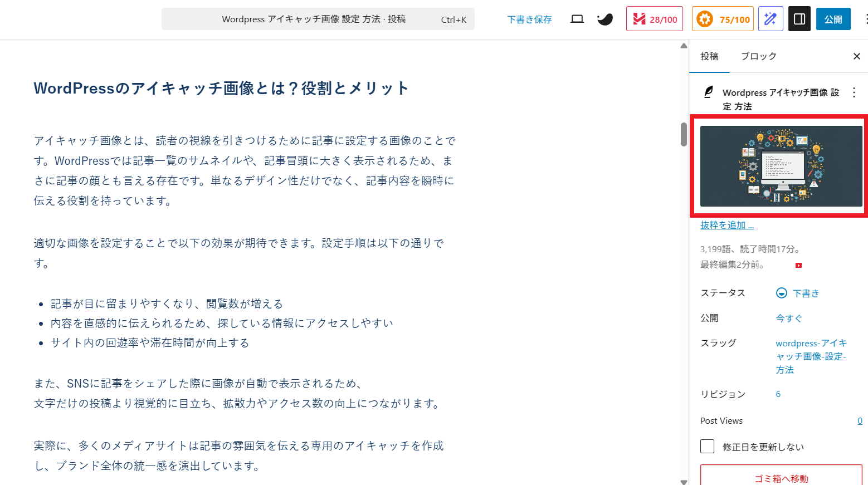Click the small red flag icon near 最終編集
The height and width of the screenshot is (485, 868).
tap(798, 265)
